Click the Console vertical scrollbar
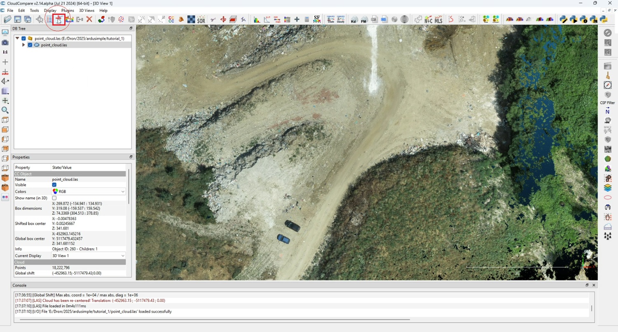Screen dimensions: 618x332 [592, 308]
